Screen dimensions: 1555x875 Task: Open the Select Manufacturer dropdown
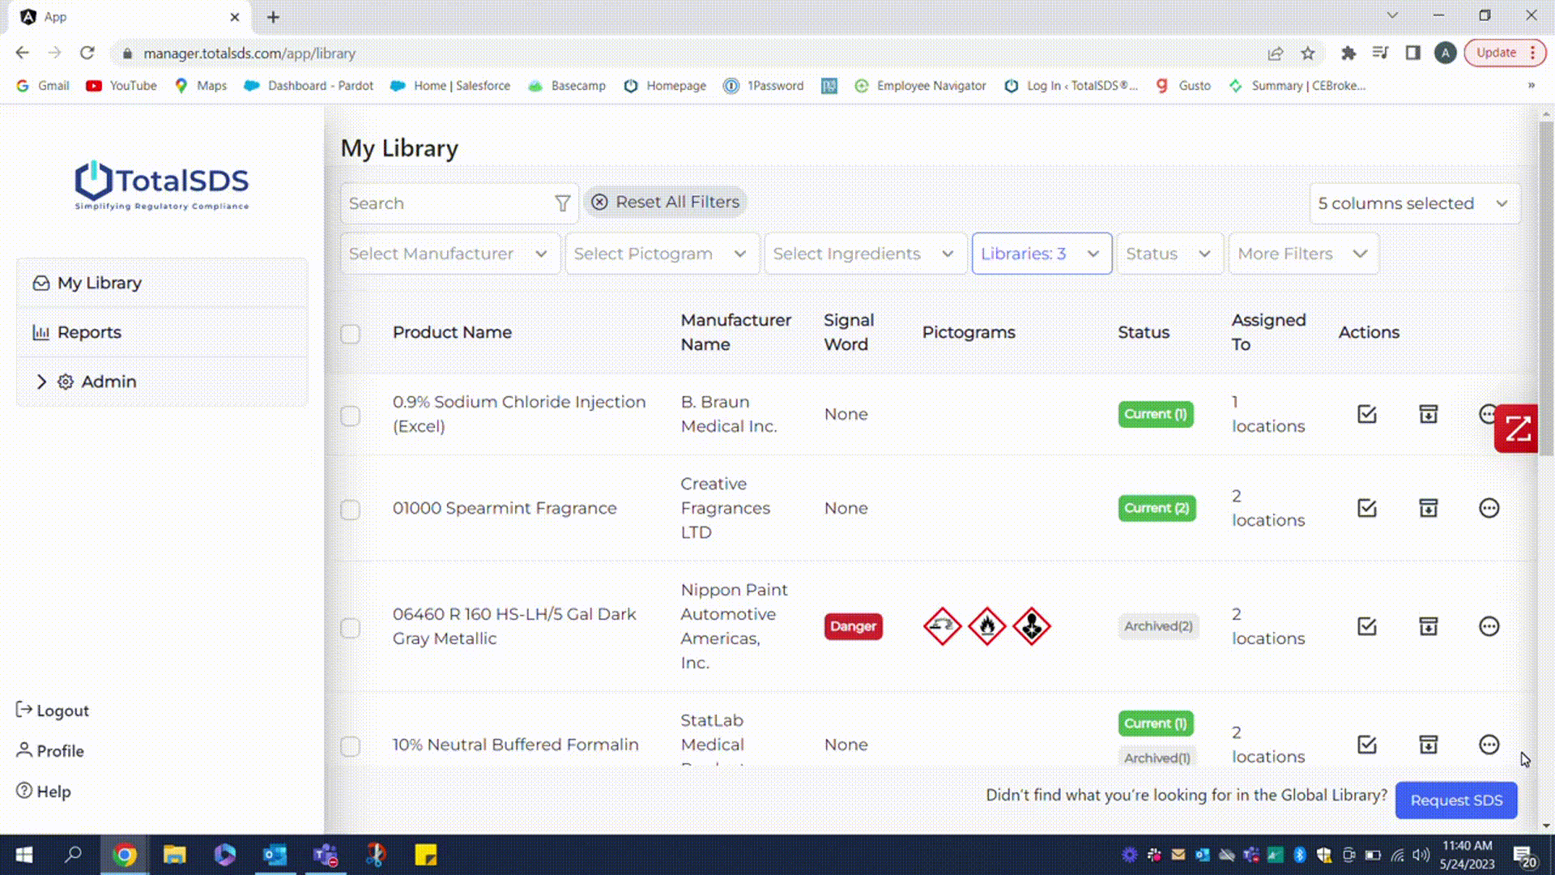[x=449, y=254]
